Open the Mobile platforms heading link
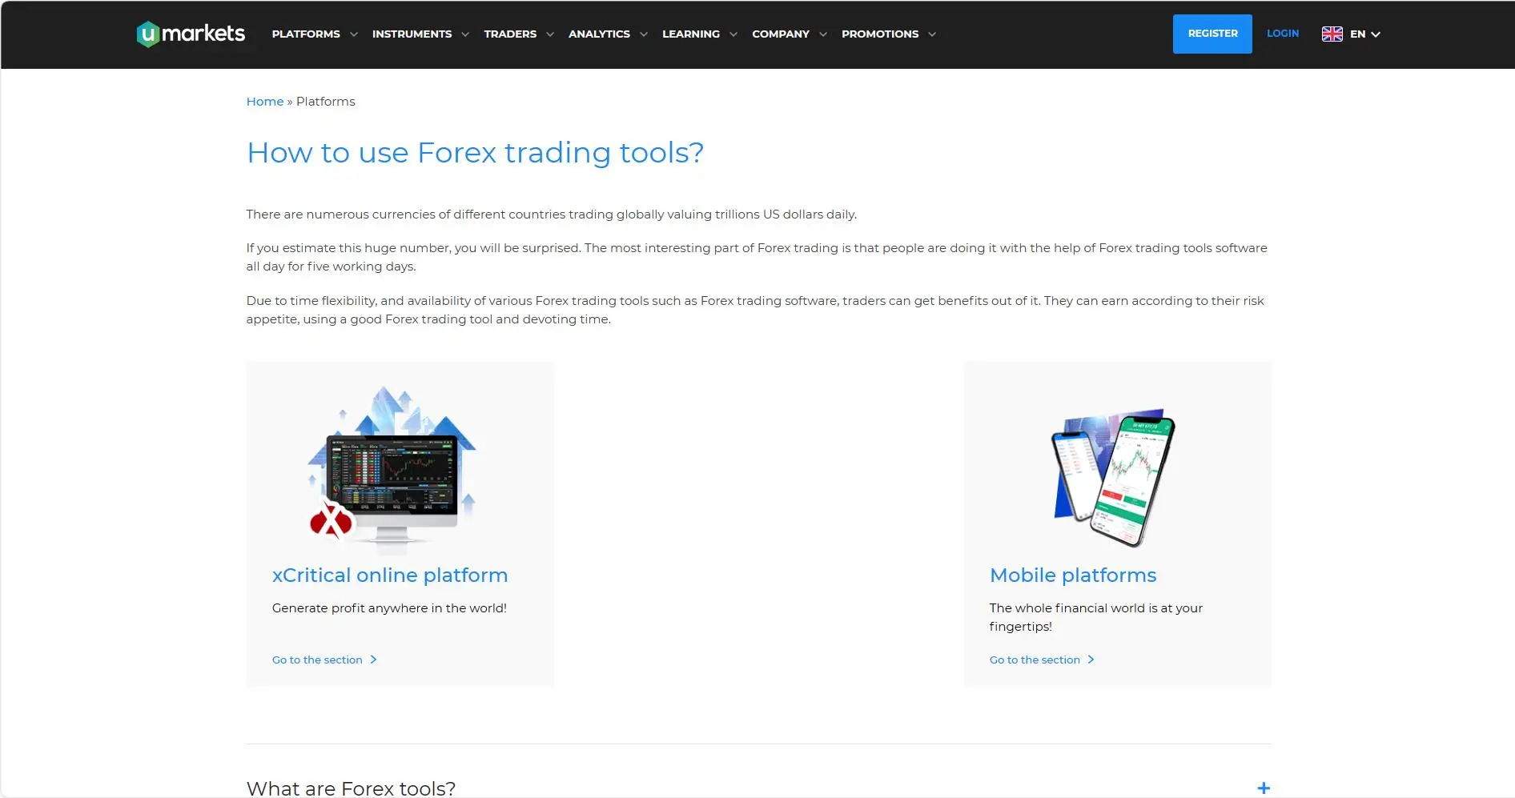The width and height of the screenshot is (1515, 798). [1073, 575]
